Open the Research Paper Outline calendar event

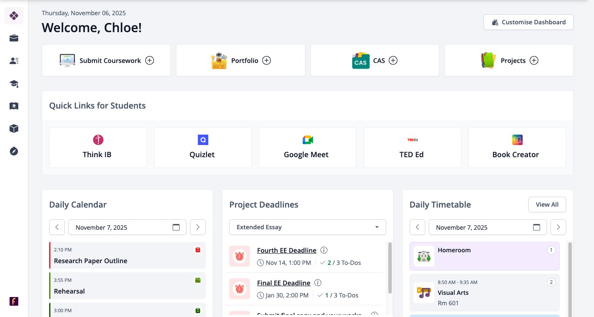127,255
